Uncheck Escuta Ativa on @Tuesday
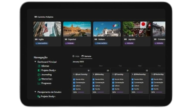The image size is (192, 108). point(113,79)
